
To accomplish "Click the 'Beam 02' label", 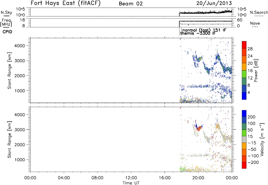I will pos(131,4).
